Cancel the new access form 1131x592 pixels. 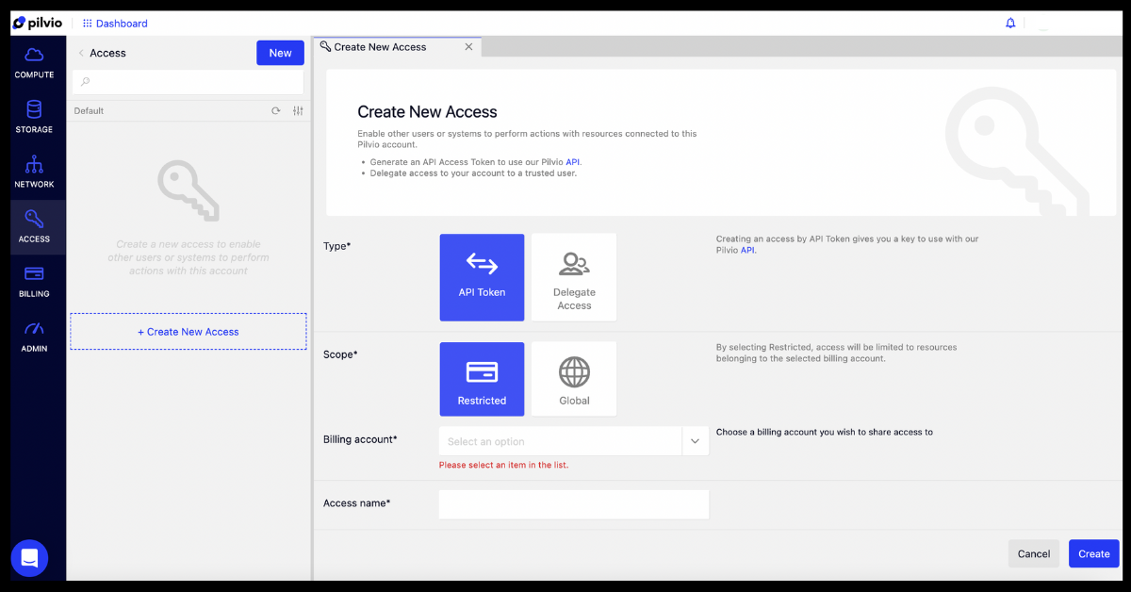[1033, 553]
